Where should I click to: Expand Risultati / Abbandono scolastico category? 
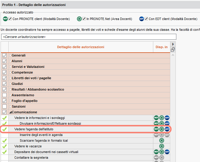[10, 89]
